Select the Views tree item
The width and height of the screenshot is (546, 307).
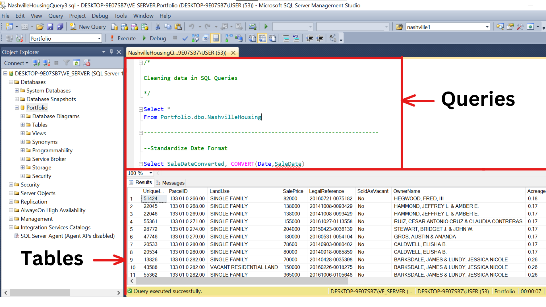coord(39,133)
